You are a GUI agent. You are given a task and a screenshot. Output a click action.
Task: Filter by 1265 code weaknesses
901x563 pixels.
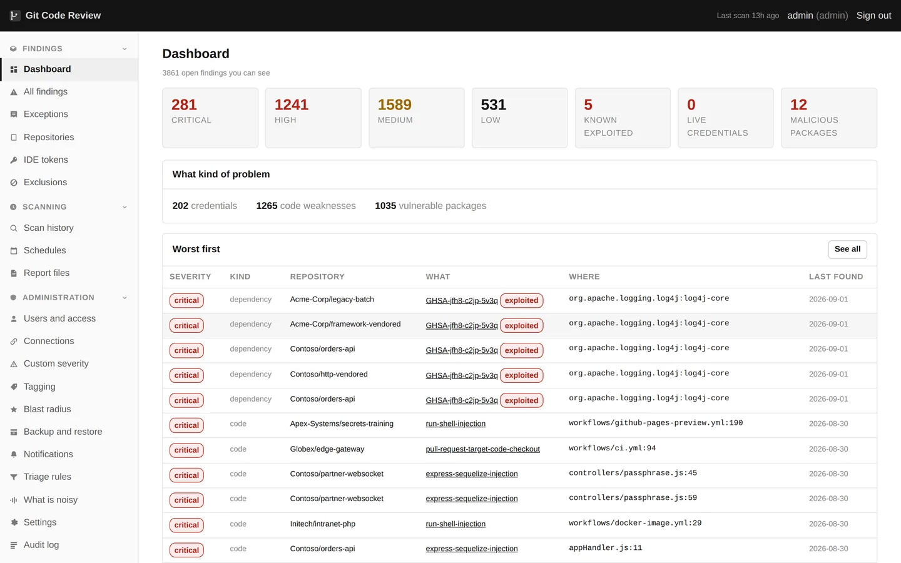(x=306, y=206)
